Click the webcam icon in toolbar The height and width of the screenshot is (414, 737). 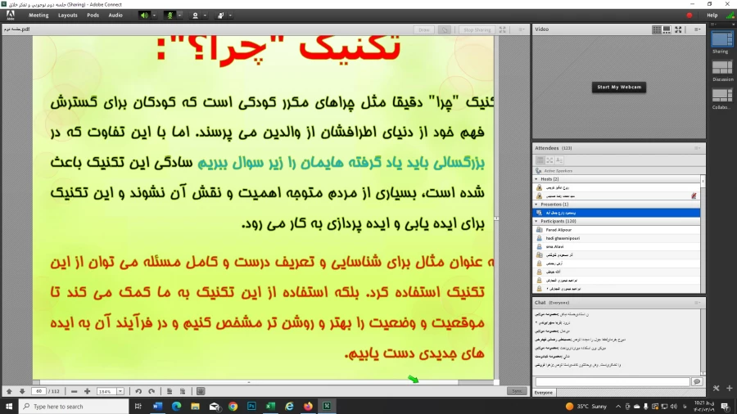[195, 15]
